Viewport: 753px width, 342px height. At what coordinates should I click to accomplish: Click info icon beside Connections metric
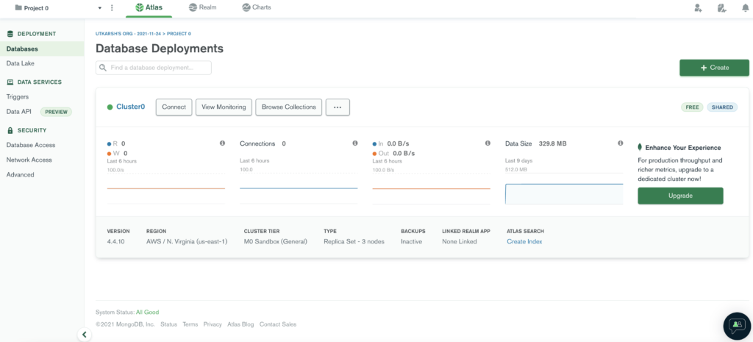tap(354, 143)
